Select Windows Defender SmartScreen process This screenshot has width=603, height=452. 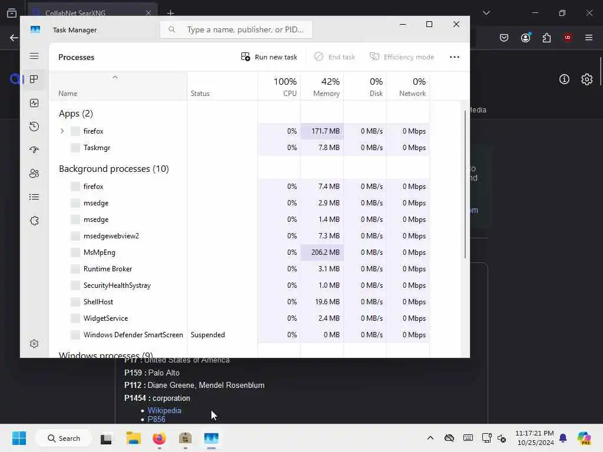click(x=240, y=335)
